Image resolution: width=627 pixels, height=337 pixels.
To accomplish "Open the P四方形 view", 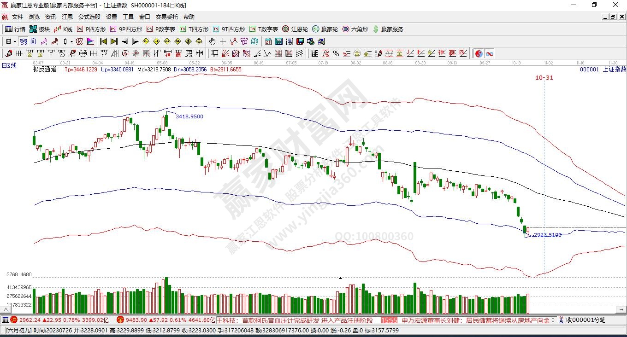I will (91, 29).
